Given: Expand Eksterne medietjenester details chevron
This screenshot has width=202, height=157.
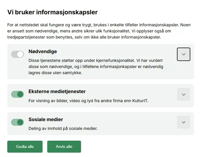Looking at the screenshot, I should point(184,94).
